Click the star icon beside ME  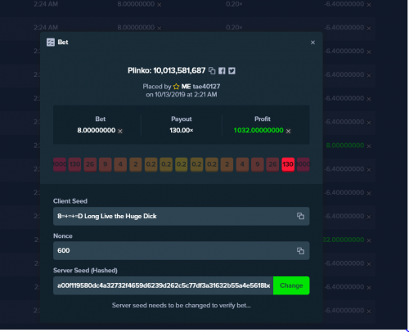(x=176, y=87)
